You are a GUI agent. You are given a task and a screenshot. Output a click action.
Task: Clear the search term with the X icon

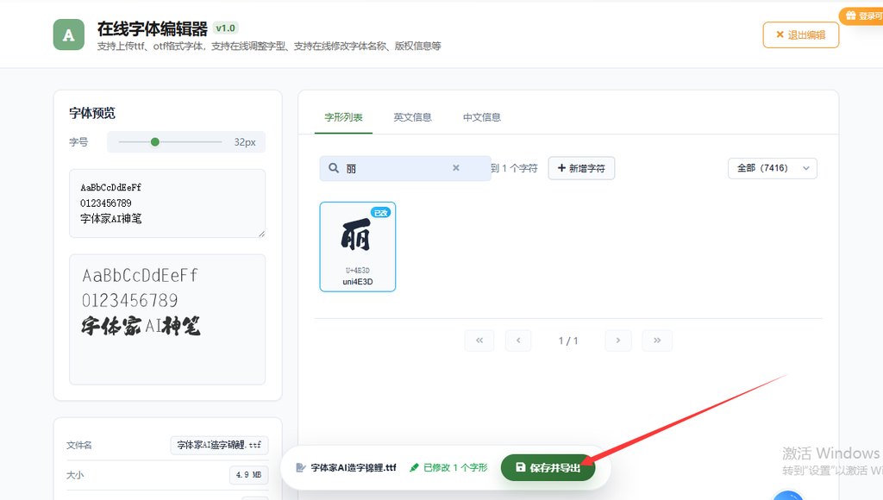(x=455, y=167)
